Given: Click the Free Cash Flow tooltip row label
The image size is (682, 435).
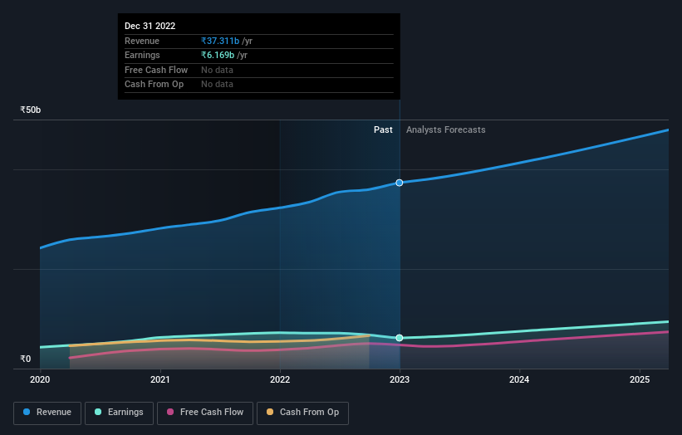Looking at the screenshot, I should [156, 70].
